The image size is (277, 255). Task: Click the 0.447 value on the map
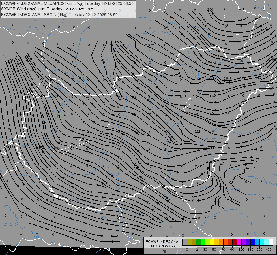tap(211, 79)
